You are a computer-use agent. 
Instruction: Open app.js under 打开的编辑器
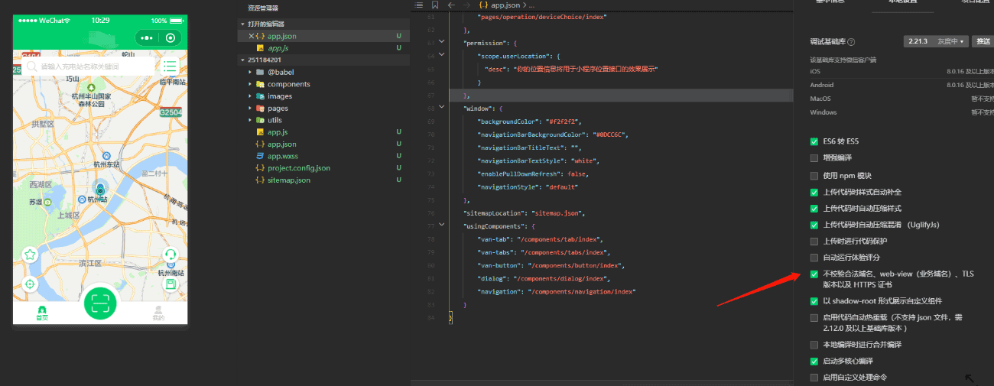coord(278,48)
